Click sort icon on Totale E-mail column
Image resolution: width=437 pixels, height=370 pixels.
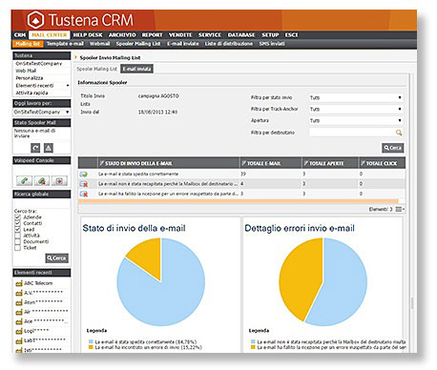click(x=243, y=163)
